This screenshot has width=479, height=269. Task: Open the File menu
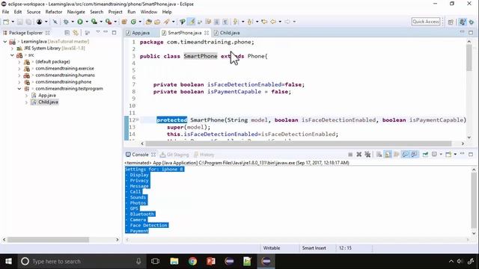[x=5, y=12]
